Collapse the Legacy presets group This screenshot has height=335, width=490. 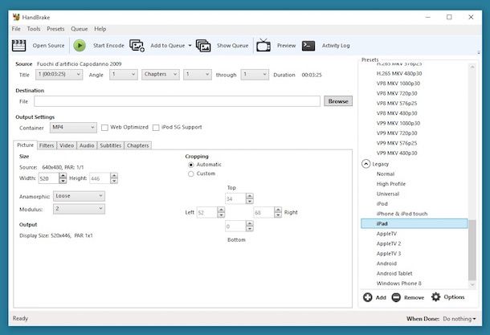(x=366, y=163)
